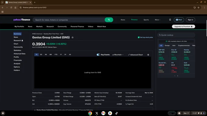Viewport: 207px width, 116px height.
Task: Select the 1D chart range
Action: (x=37, y=55)
